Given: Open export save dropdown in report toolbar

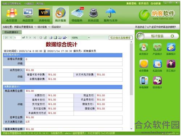Looking at the screenshot, I should pos(65,38).
